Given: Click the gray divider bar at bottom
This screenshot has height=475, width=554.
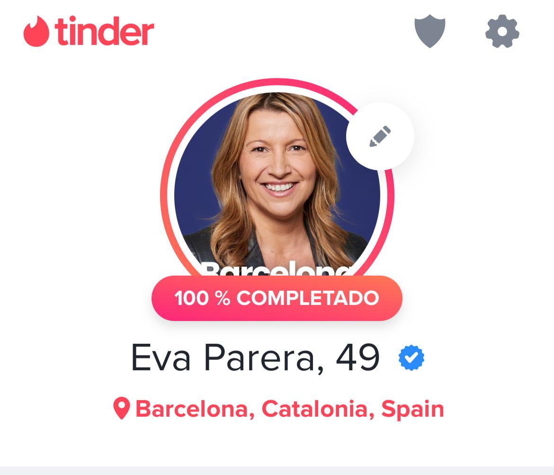Looking at the screenshot, I should coord(277,470).
